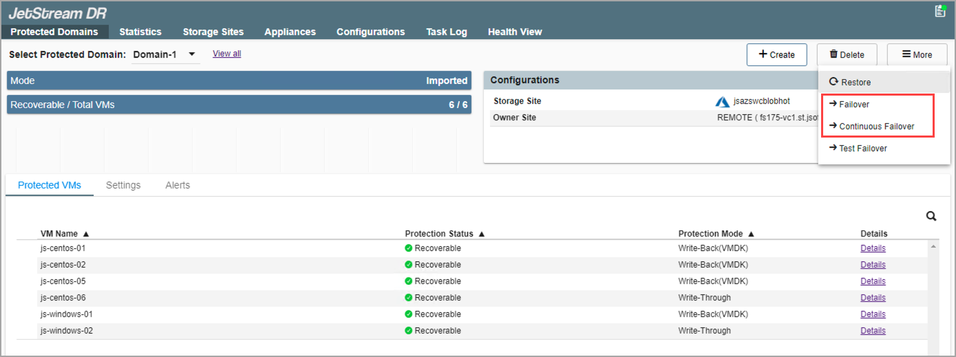Click the task clipboard icon in header
The height and width of the screenshot is (357, 956).
point(940,11)
